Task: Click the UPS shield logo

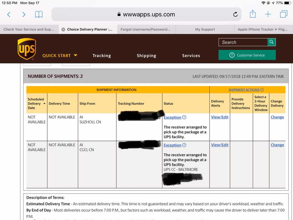Action: click(x=27, y=49)
